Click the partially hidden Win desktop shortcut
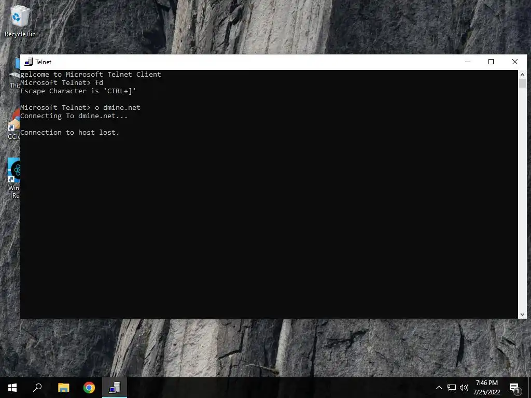 click(x=14, y=178)
